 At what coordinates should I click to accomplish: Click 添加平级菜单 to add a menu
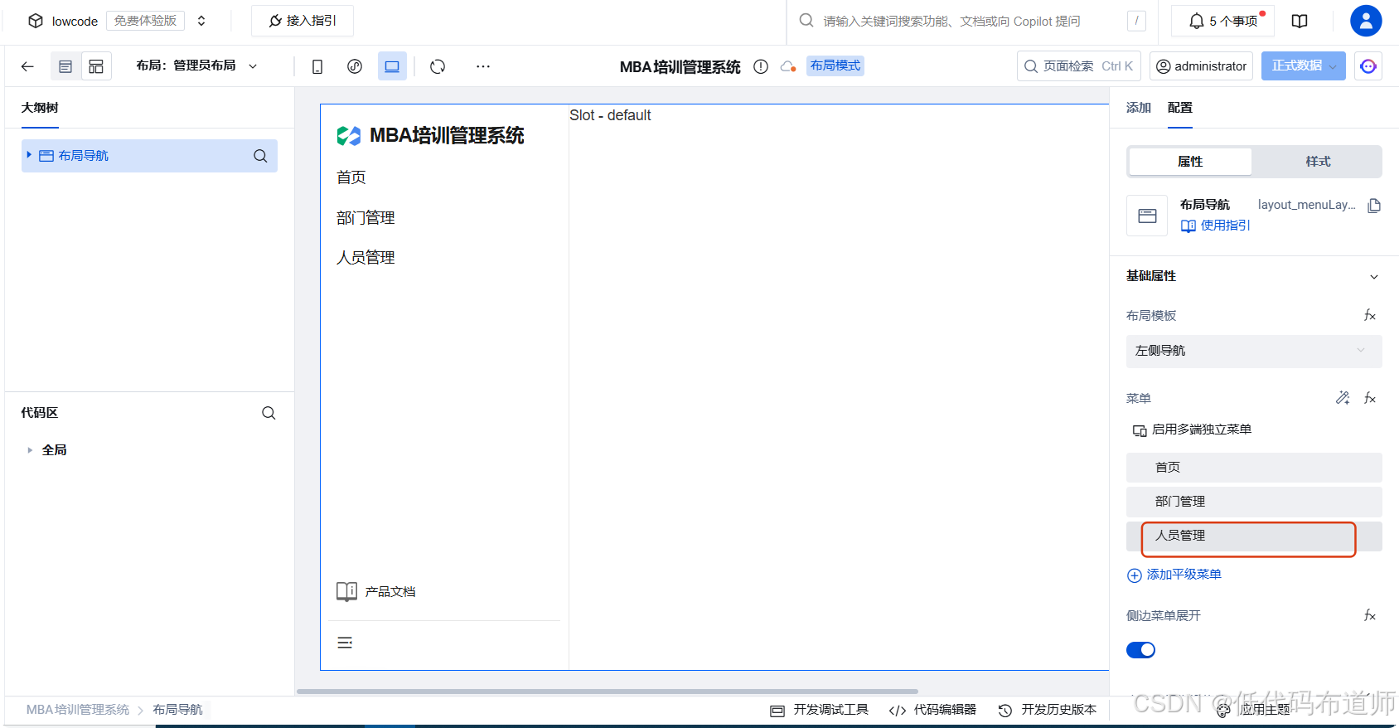click(1174, 575)
